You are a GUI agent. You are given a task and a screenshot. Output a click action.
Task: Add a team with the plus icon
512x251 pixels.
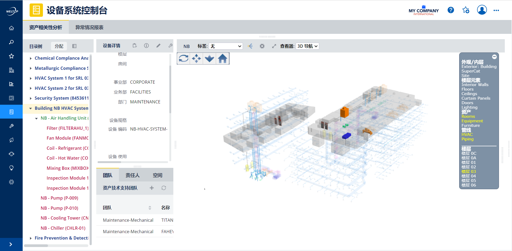pos(152,188)
